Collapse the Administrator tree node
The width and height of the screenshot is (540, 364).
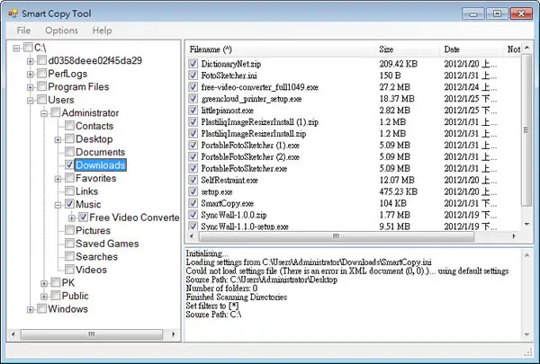point(44,113)
